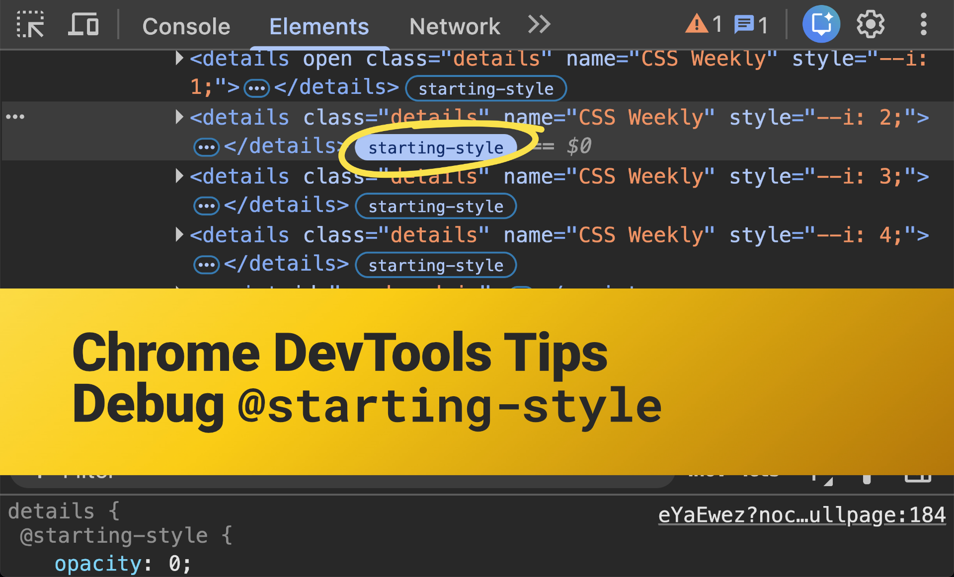Open DevTools settings gear
The width and height of the screenshot is (954, 577).
(870, 23)
